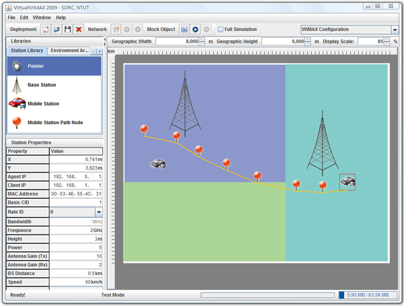Image resolution: width=404 pixels, height=306 pixels.
Task: Select the right base station tower on map
Action: (323, 143)
